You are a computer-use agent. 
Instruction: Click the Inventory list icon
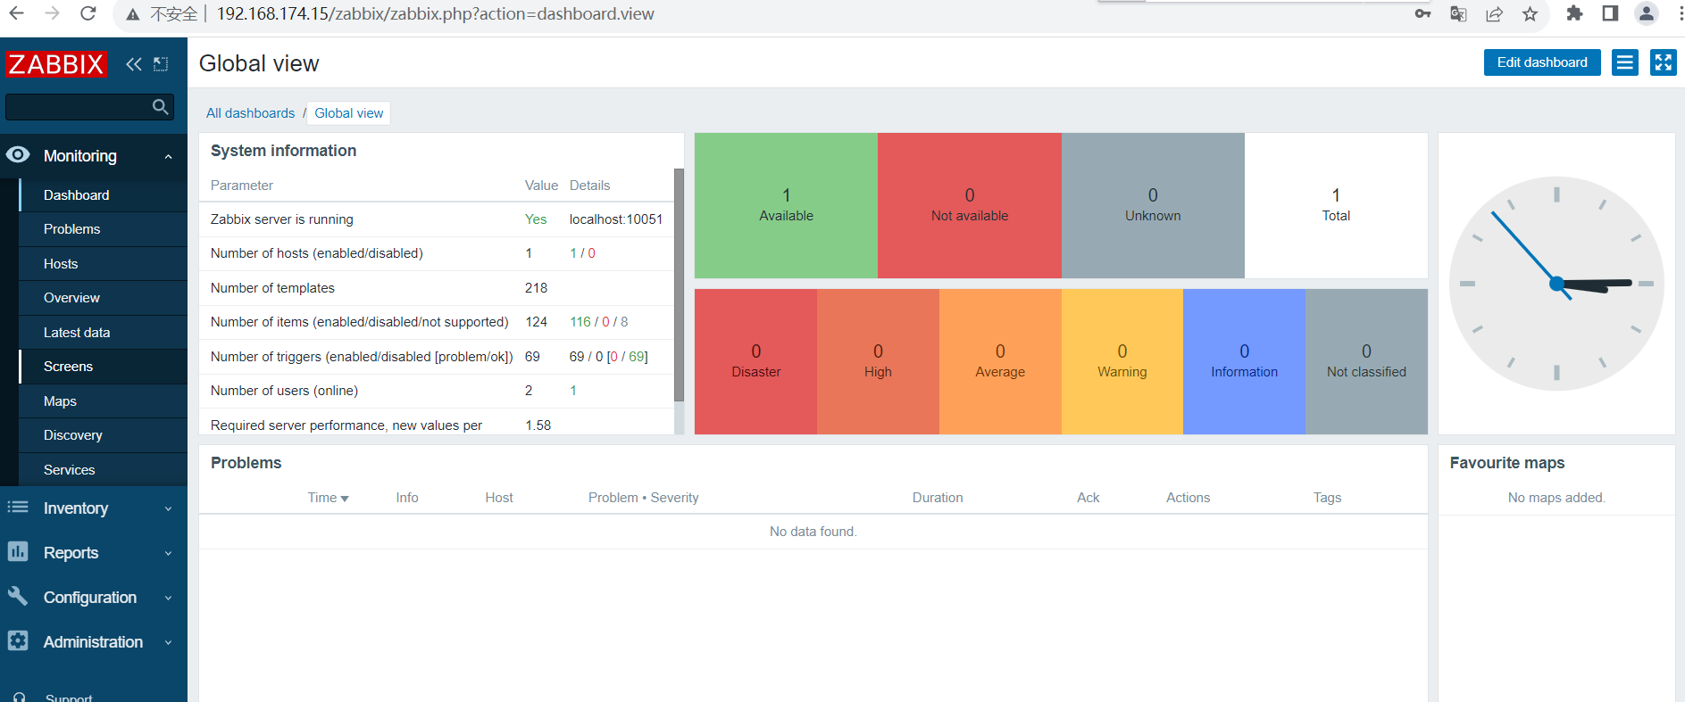tap(18, 508)
